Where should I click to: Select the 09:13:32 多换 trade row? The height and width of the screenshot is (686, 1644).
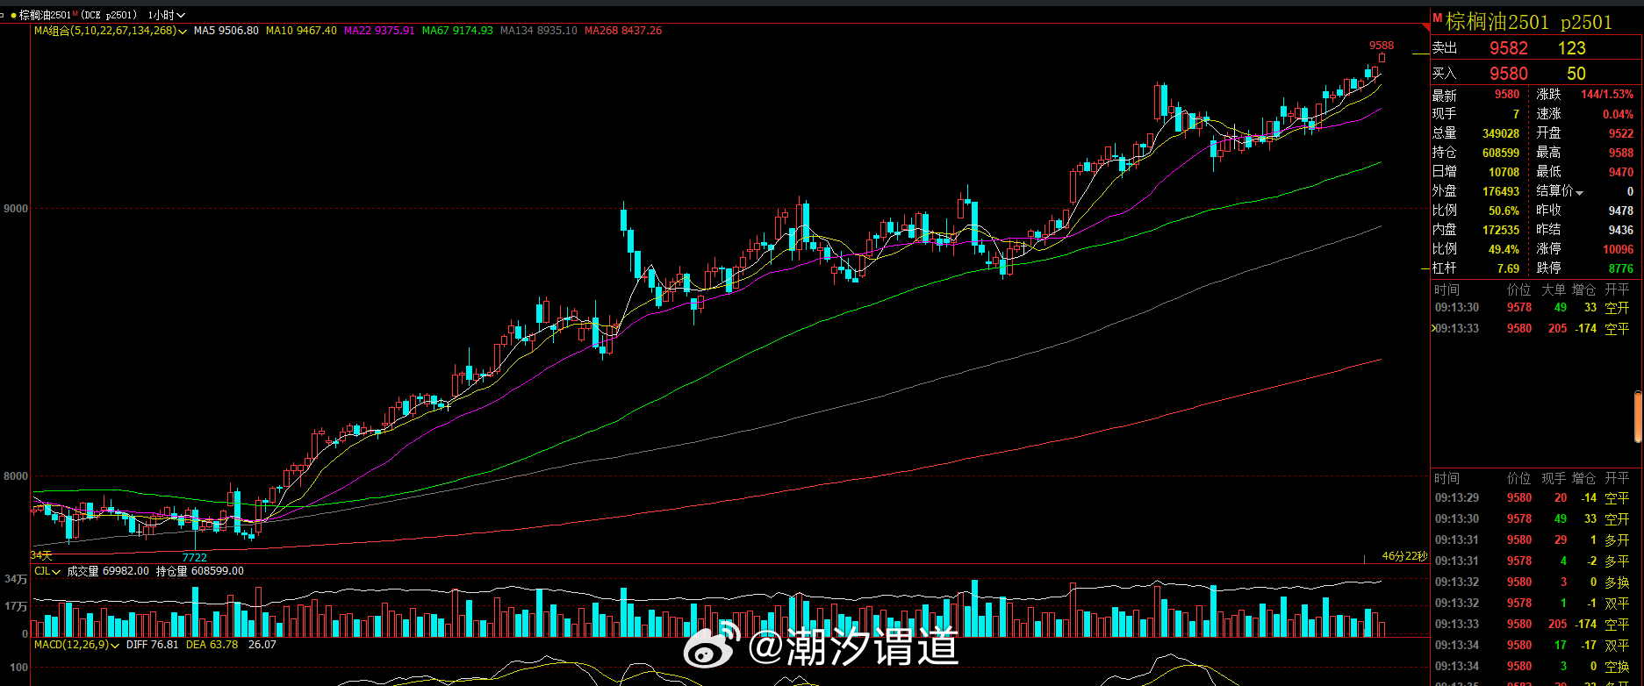pyautogui.click(x=1532, y=582)
